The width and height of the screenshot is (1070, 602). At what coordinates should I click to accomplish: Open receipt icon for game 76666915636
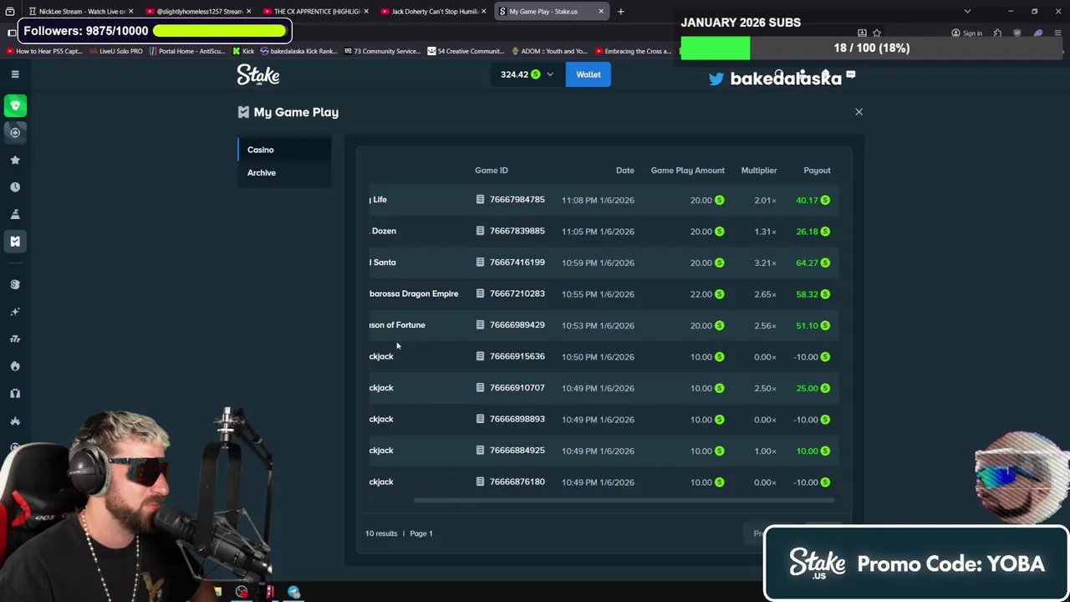point(480,356)
